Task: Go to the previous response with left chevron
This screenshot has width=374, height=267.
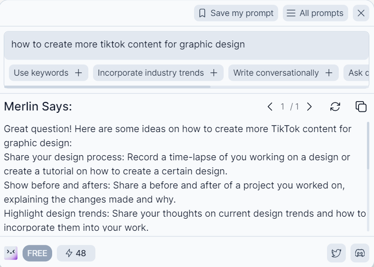Action: click(270, 107)
